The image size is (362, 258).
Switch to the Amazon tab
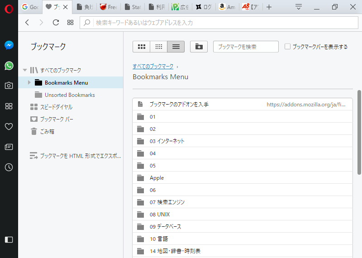click(x=227, y=7)
